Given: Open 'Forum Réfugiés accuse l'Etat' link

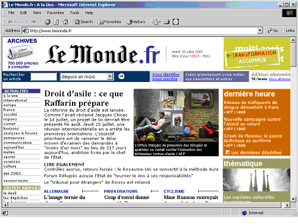Looking at the screenshot, I should 118,176.
